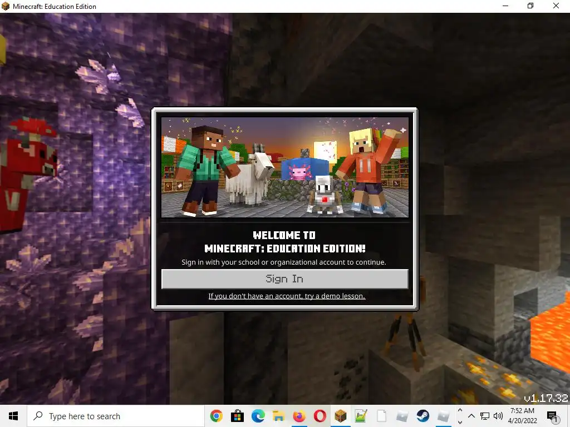Switch to Firefox in taskbar

coord(299,416)
